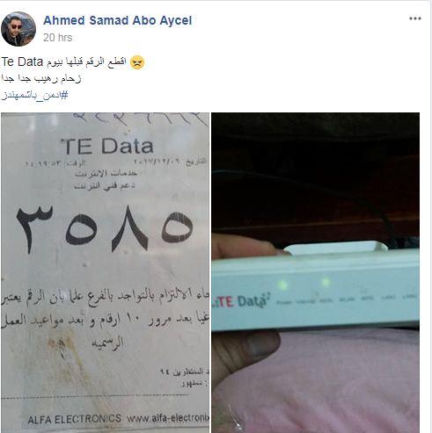
Task: Open the post options three-dots menu
Action: coord(415,18)
